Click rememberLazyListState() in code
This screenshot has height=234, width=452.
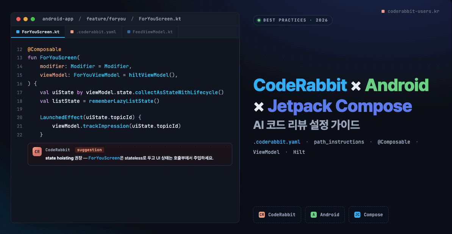124,101
